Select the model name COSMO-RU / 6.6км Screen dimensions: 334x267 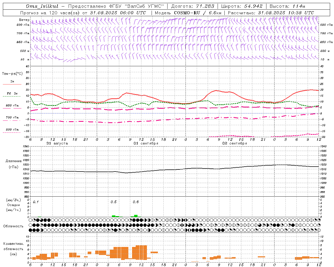pos(198,13)
